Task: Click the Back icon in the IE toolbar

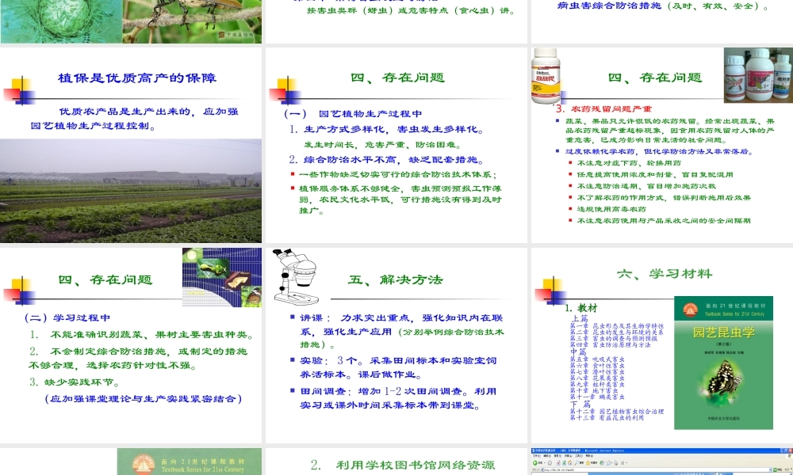Action: tap(534, 463)
